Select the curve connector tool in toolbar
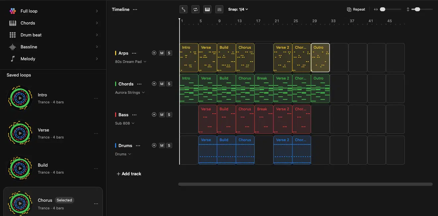Viewport: 438px width, 216px height. (183, 9)
